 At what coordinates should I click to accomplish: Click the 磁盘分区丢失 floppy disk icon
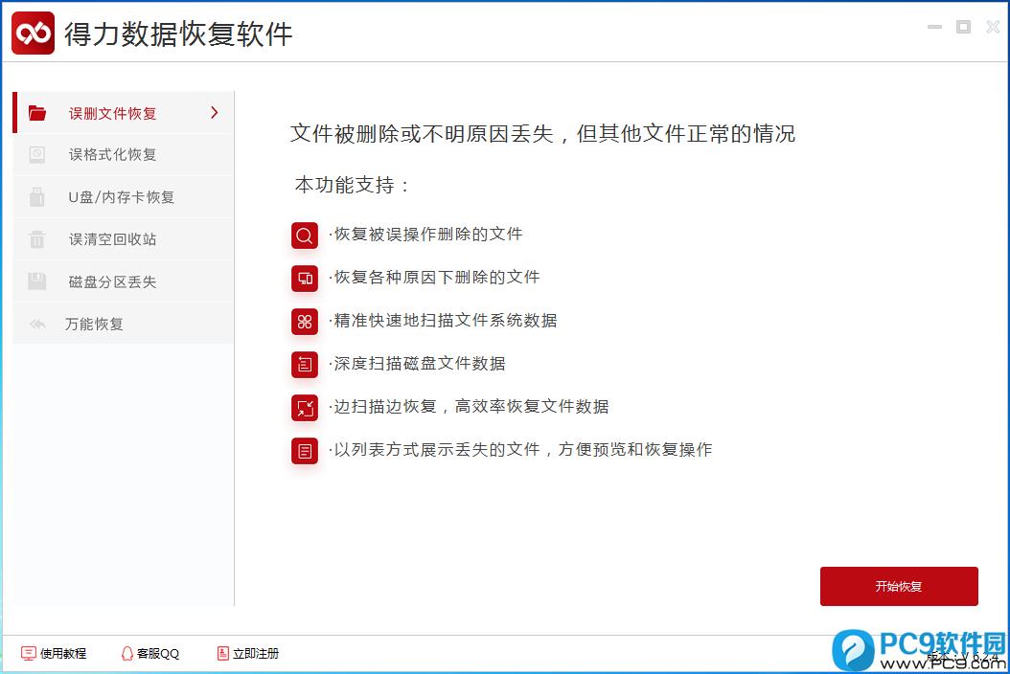click(36, 281)
